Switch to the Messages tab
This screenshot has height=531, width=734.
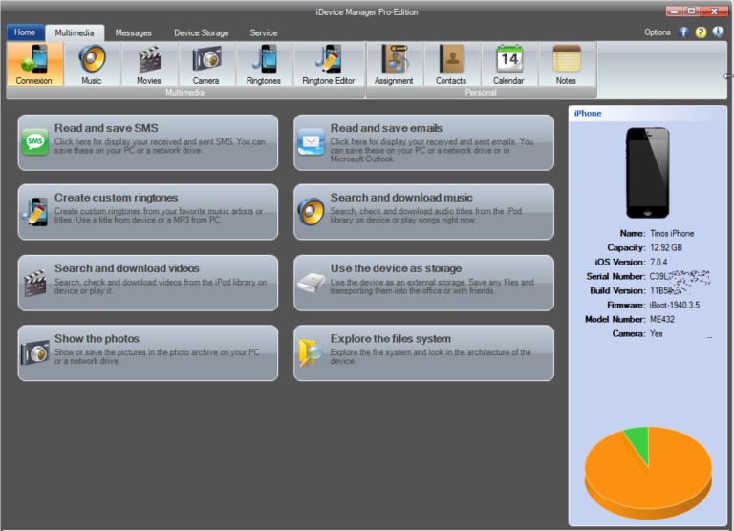point(134,32)
